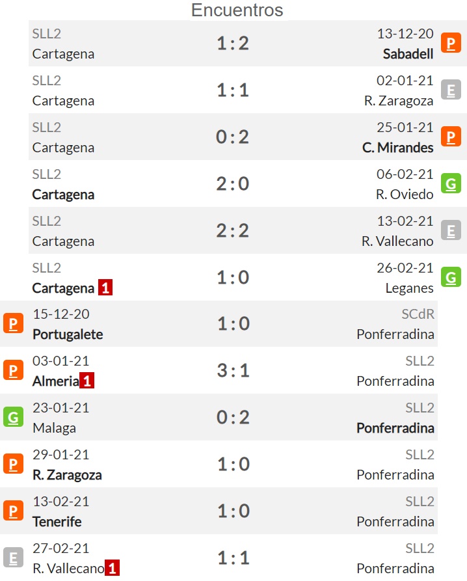Open the 0:2 Malaga vs Ponferradina result

click(233, 417)
